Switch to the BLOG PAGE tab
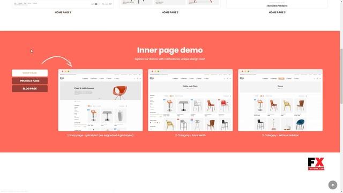Screen dimensions: 343x193 (30, 88)
